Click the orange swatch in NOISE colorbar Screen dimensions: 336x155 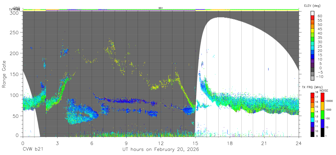(x=322, y=106)
